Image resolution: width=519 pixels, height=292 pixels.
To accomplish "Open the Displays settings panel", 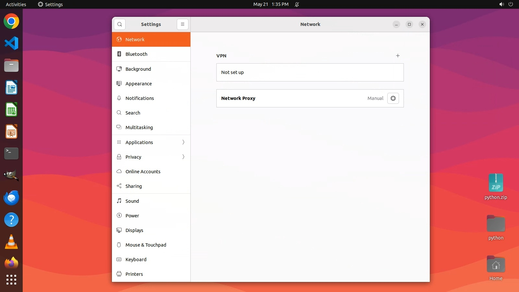I will coord(134,230).
